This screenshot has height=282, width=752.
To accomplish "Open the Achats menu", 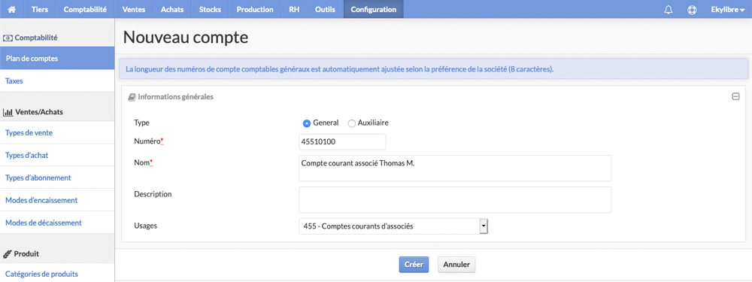I will (172, 9).
